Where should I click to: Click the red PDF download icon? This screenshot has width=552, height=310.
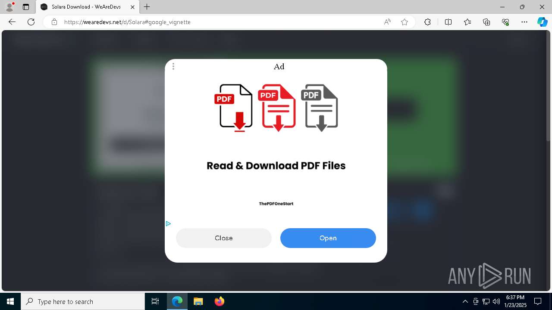pos(277,108)
